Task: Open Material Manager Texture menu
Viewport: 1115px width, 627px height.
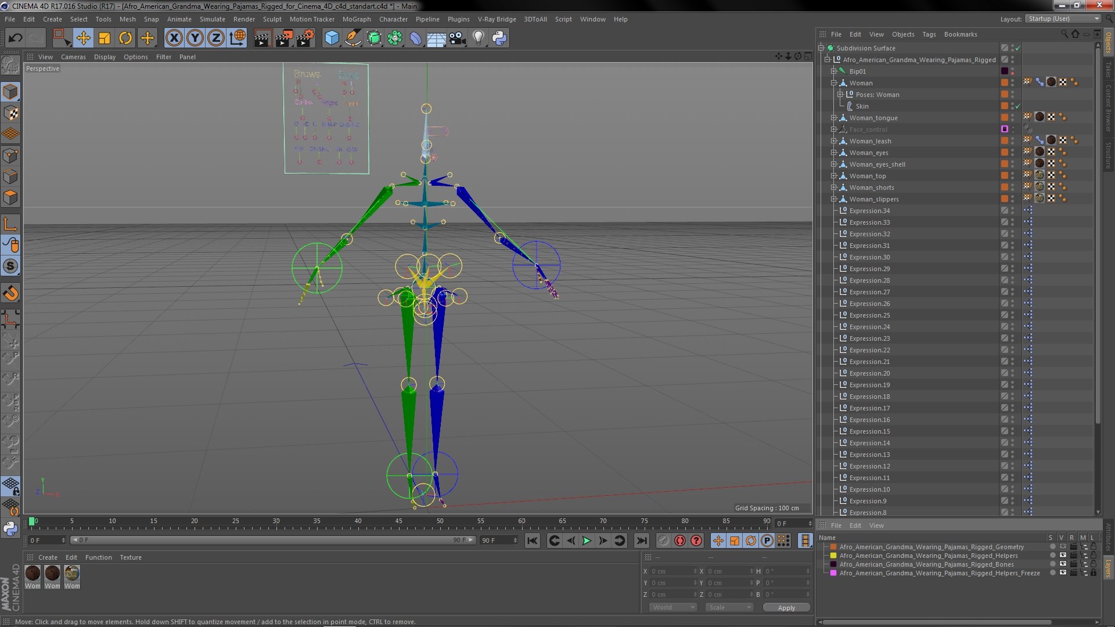Action: tap(131, 557)
